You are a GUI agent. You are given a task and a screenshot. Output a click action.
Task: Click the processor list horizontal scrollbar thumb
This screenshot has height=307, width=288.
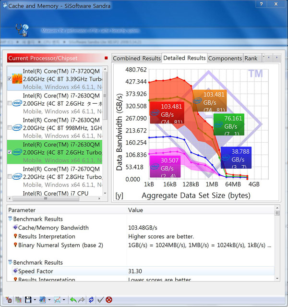tap(46, 198)
